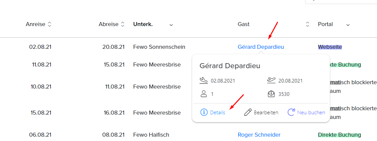Click the departure plane icon in popup

271,81
